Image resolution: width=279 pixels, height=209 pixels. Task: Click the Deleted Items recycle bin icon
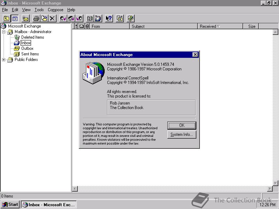pos(17,37)
